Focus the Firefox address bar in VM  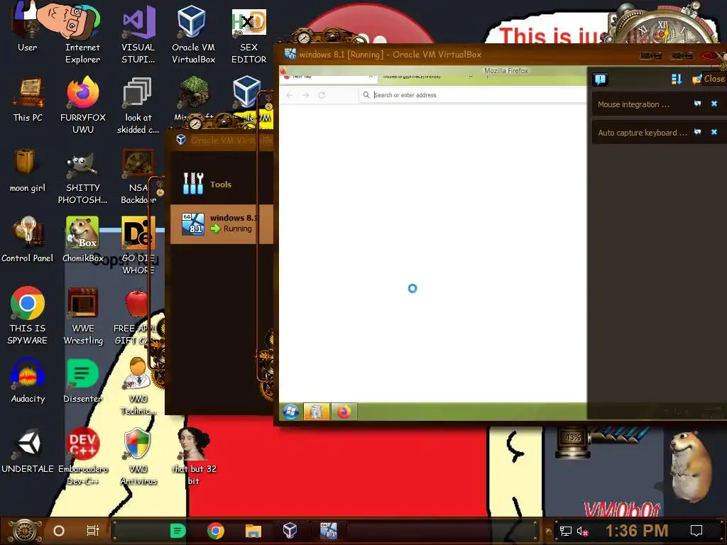pos(473,95)
